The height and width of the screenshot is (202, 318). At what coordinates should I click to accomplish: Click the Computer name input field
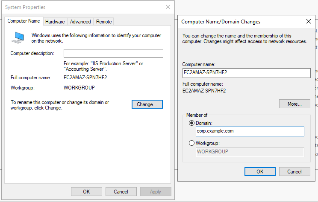(x=247, y=73)
